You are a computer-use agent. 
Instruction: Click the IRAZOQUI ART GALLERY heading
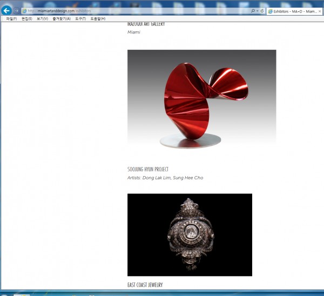146,24
